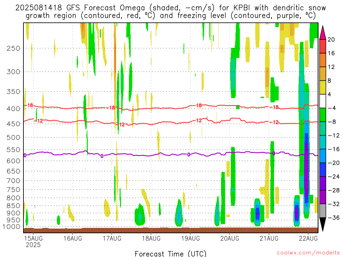The image size is (343, 257).
Task: Select the 950 pressure level label
Action: (13, 220)
